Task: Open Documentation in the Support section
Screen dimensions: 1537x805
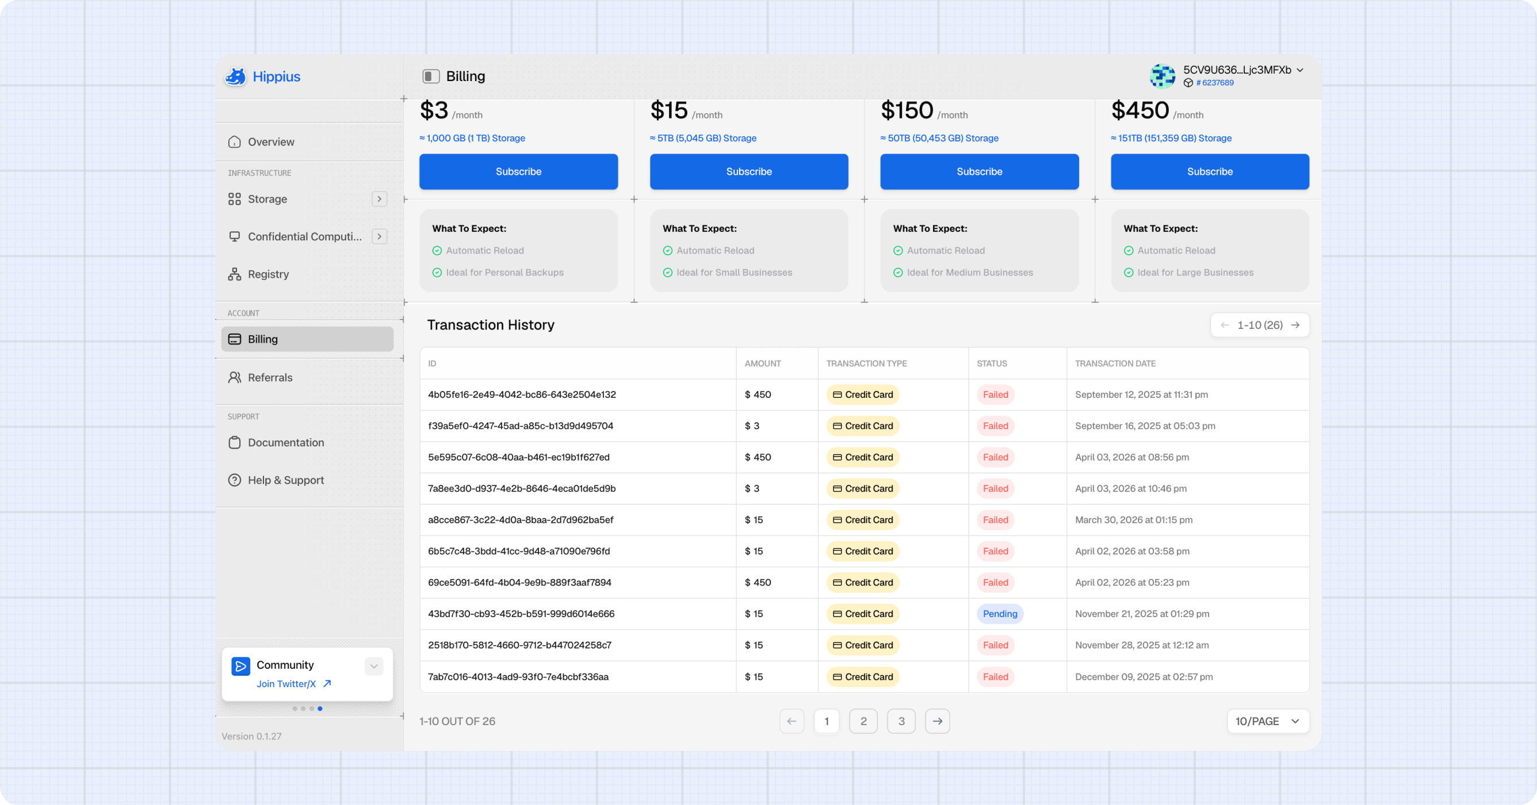Action: (x=308, y=442)
